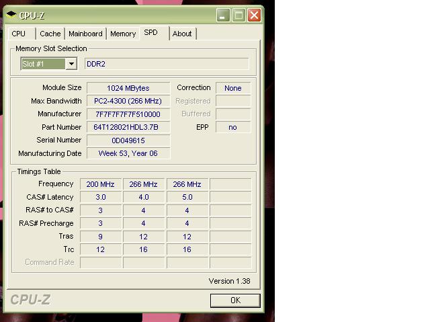
Task: Click the Serial Number label
Action: point(59,140)
